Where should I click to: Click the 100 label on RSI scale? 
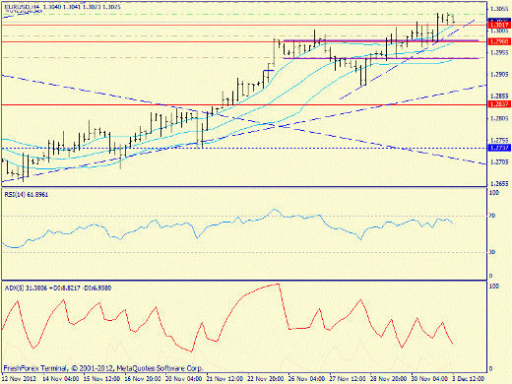(494, 193)
